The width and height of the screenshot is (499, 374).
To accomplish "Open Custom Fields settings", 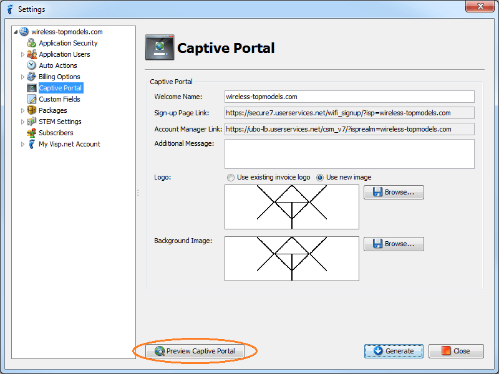I will click(59, 99).
